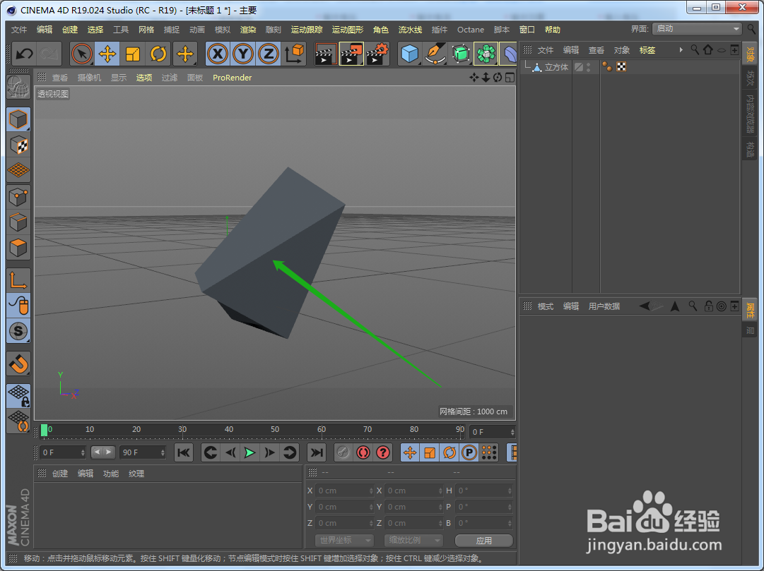This screenshot has height=571, width=764.
Task: Render to Picture Viewer icon
Action: coord(351,54)
